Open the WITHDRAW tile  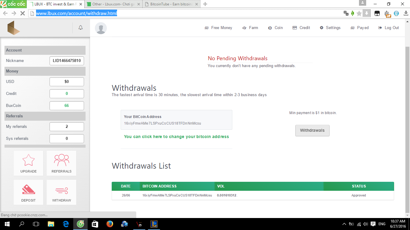(62, 192)
